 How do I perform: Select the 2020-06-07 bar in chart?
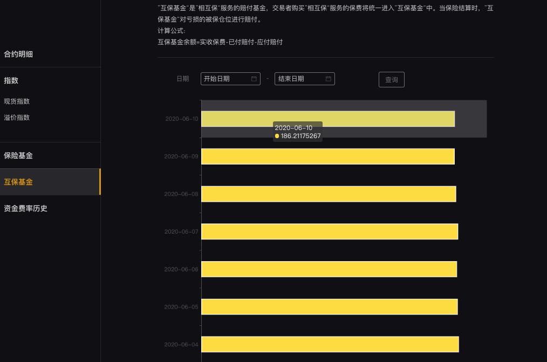click(x=330, y=231)
